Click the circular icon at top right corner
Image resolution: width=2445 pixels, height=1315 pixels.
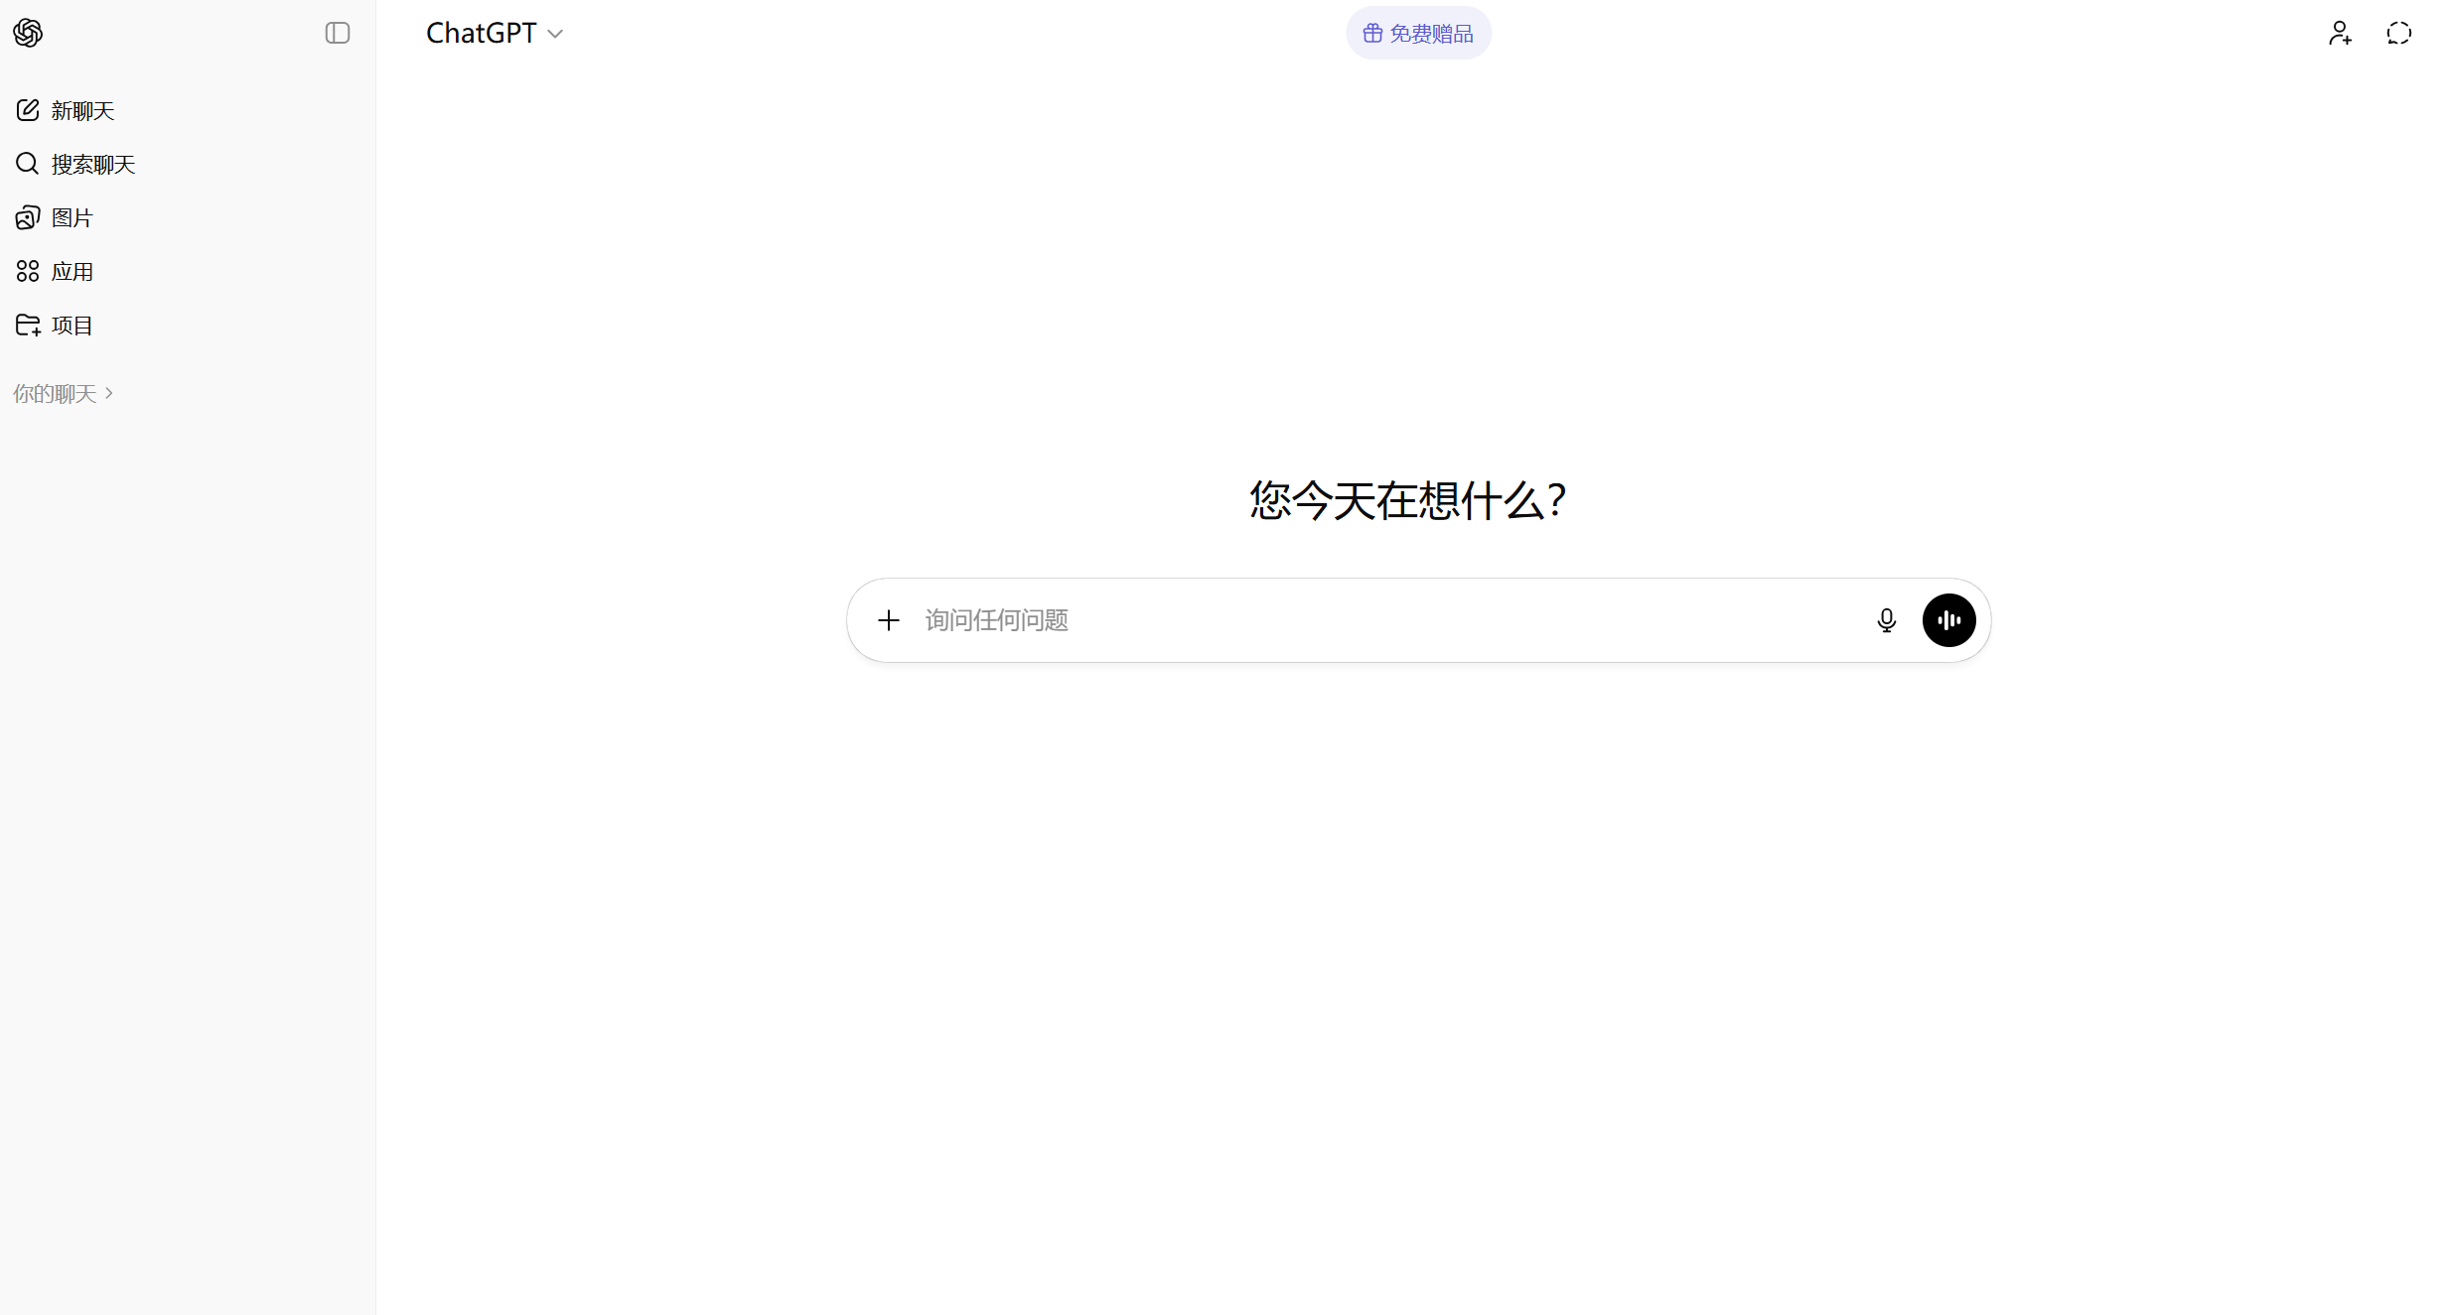pos(2399,33)
